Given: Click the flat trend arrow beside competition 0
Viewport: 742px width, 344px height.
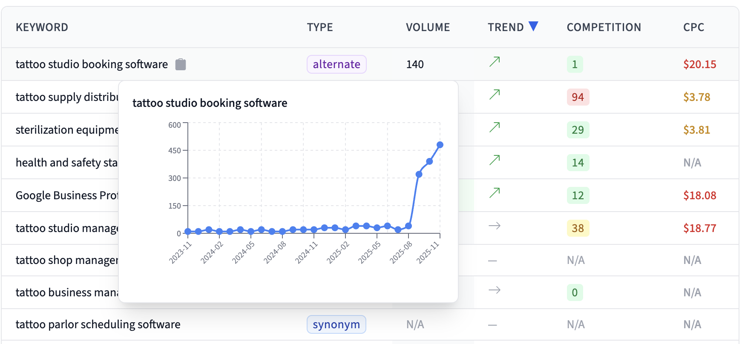Looking at the screenshot, I should tap(495, 290).
